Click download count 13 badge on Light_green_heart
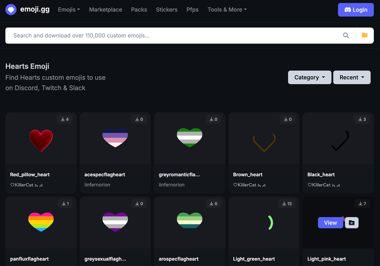380x266 pixels. tap(287, 204)
